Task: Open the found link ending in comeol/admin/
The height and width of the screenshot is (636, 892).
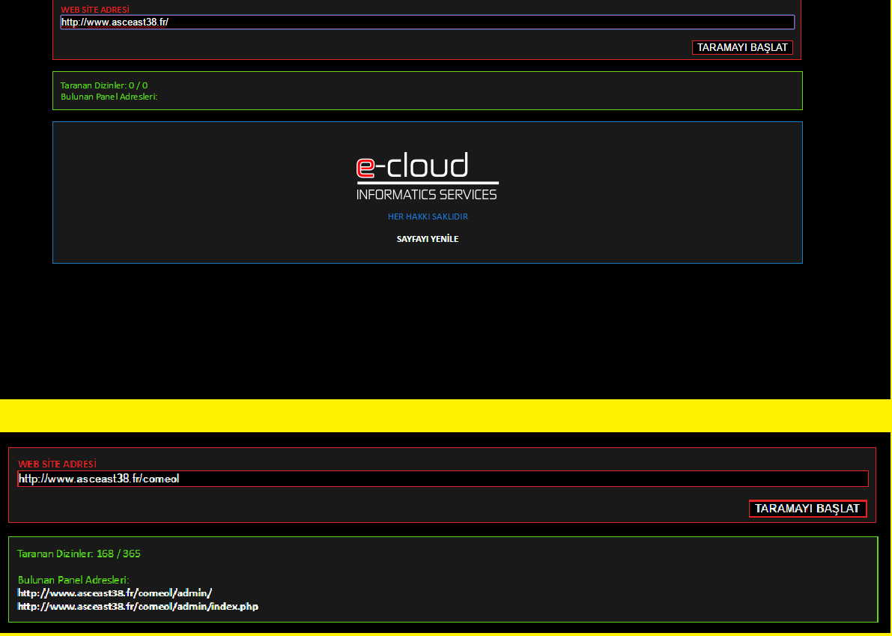Action: (x=115, y=593)
